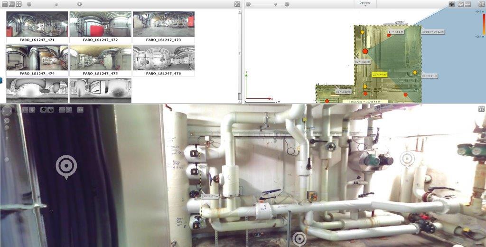Zoom in thumbnails with plus button
This screenshot has width=486, height=247.
point(79,4)
